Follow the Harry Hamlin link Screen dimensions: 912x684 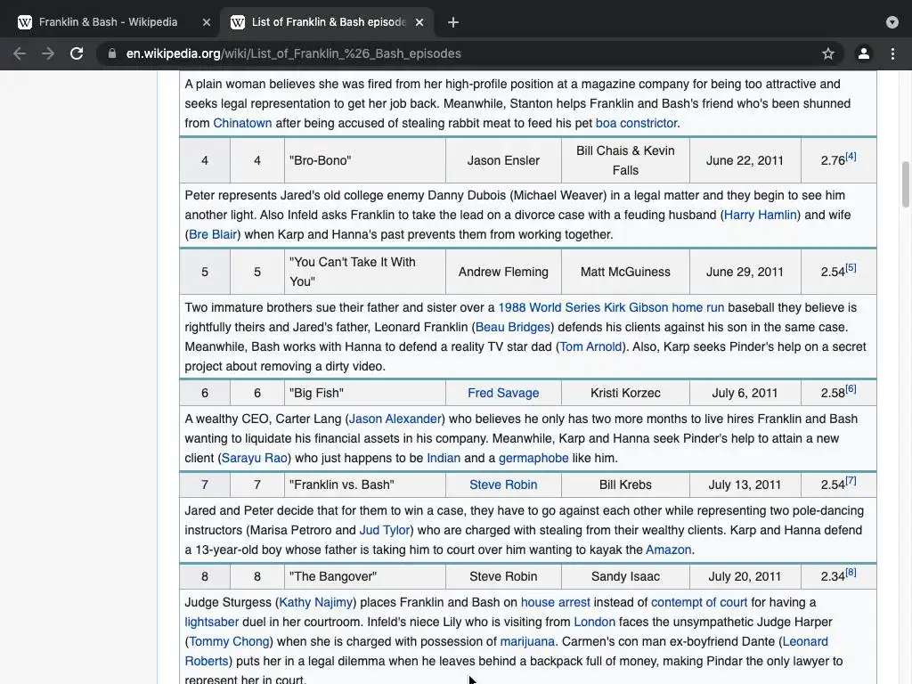tap(761, 216)
